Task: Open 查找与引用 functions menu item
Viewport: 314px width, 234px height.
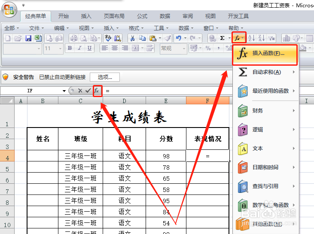Action: (x=266, y=186)
